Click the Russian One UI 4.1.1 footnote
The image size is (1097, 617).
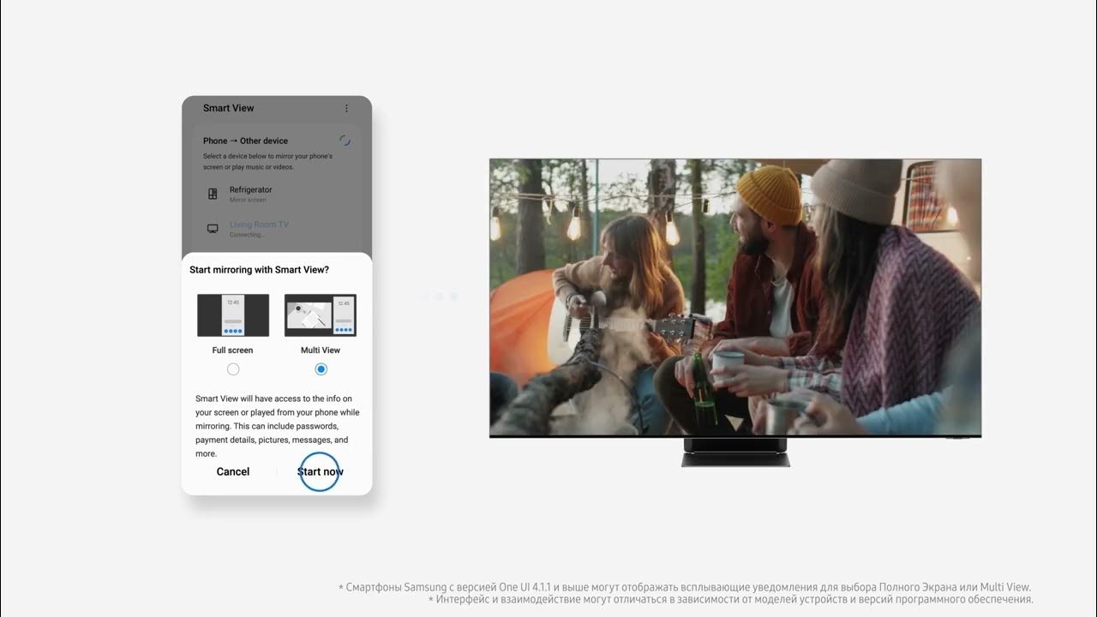click(685, 587)
